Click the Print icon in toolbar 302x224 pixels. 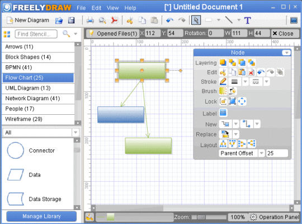(90, 21)
